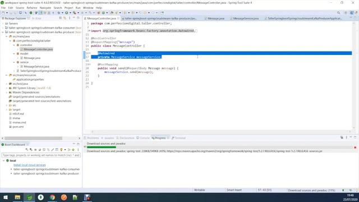Select kafka-consumer app in Boot Dashboard
Screen dimensions: 359x202
coord(47,169)
